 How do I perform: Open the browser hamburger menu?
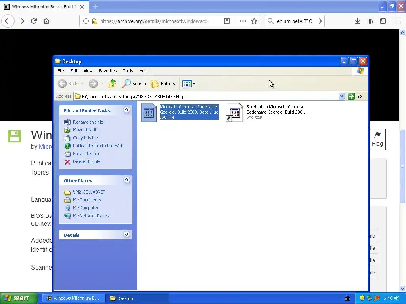398,21
